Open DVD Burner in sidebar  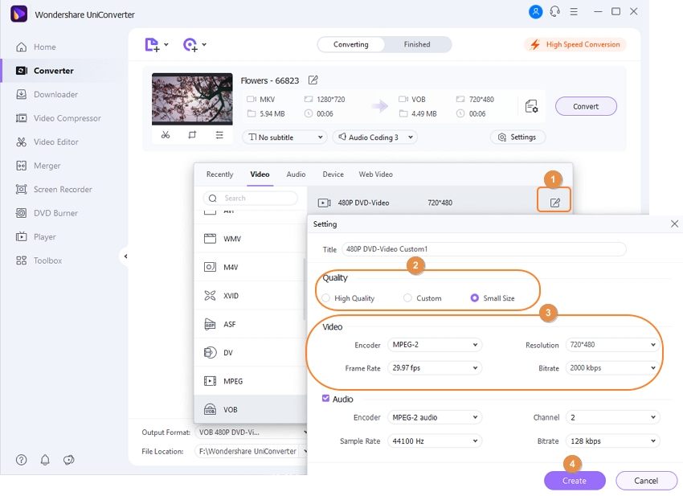coord(47,213)
